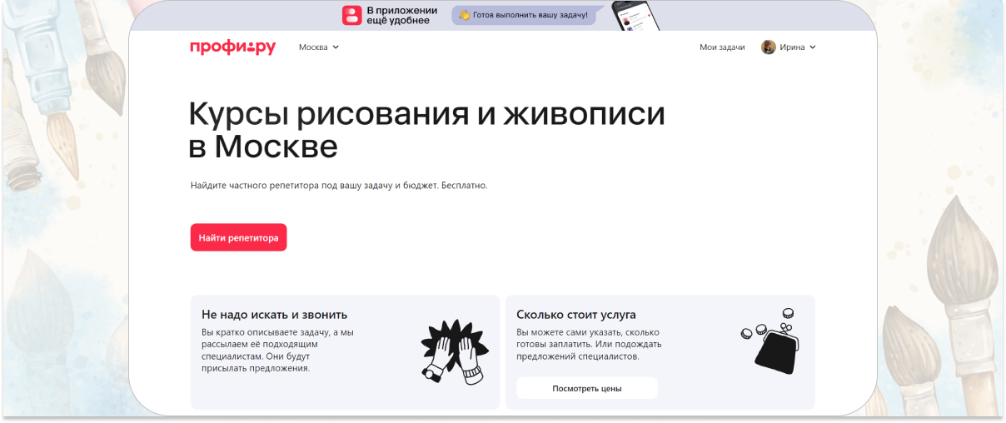Open the Москва city selector
The height and width of the screenshot is (423, 1006).
314,47
